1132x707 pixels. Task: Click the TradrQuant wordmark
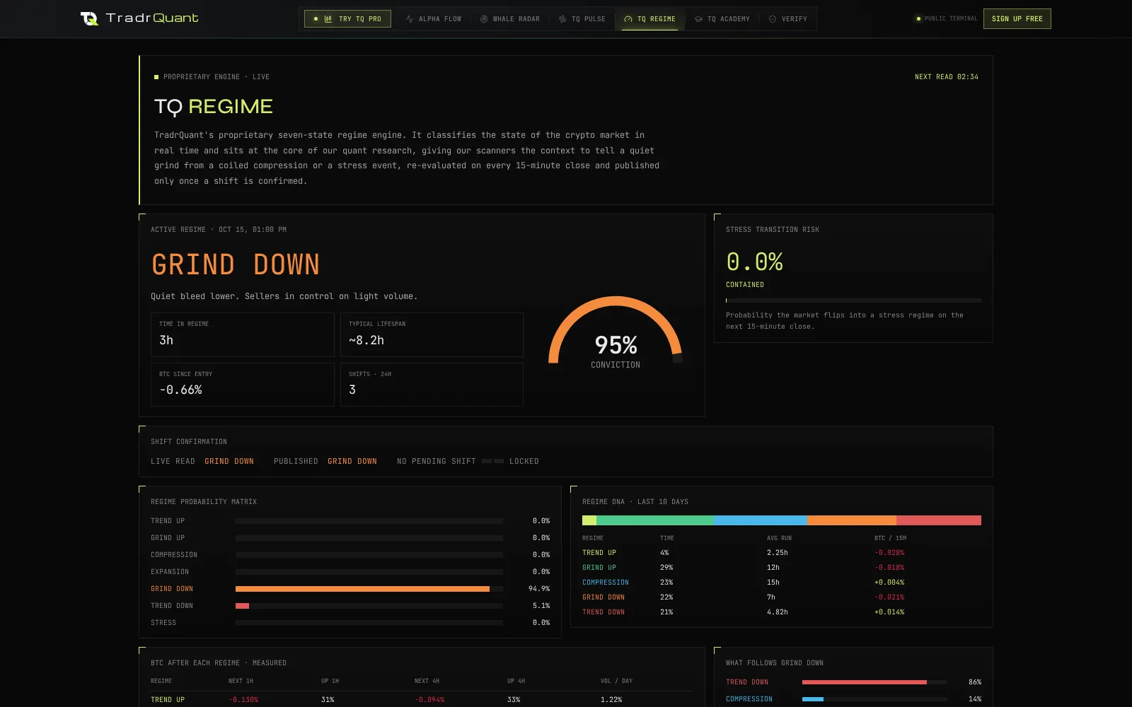[152, 18]
